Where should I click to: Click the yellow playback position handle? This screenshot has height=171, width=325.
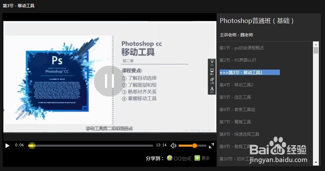(x=32, y=146)
